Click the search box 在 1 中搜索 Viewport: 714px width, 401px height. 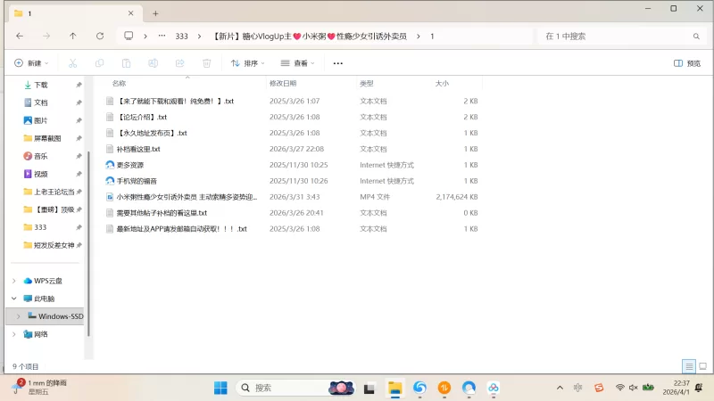click(616, 37)
